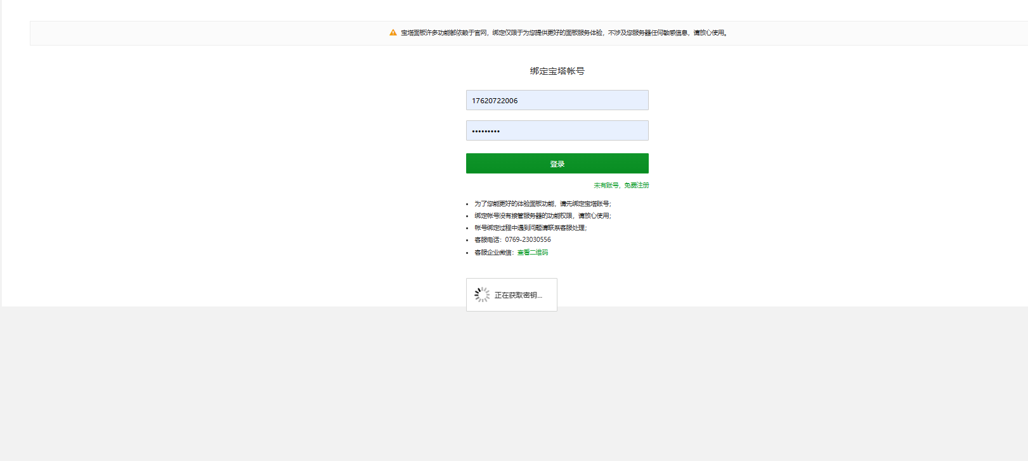Click the loading spinner icon

(482, 294)
